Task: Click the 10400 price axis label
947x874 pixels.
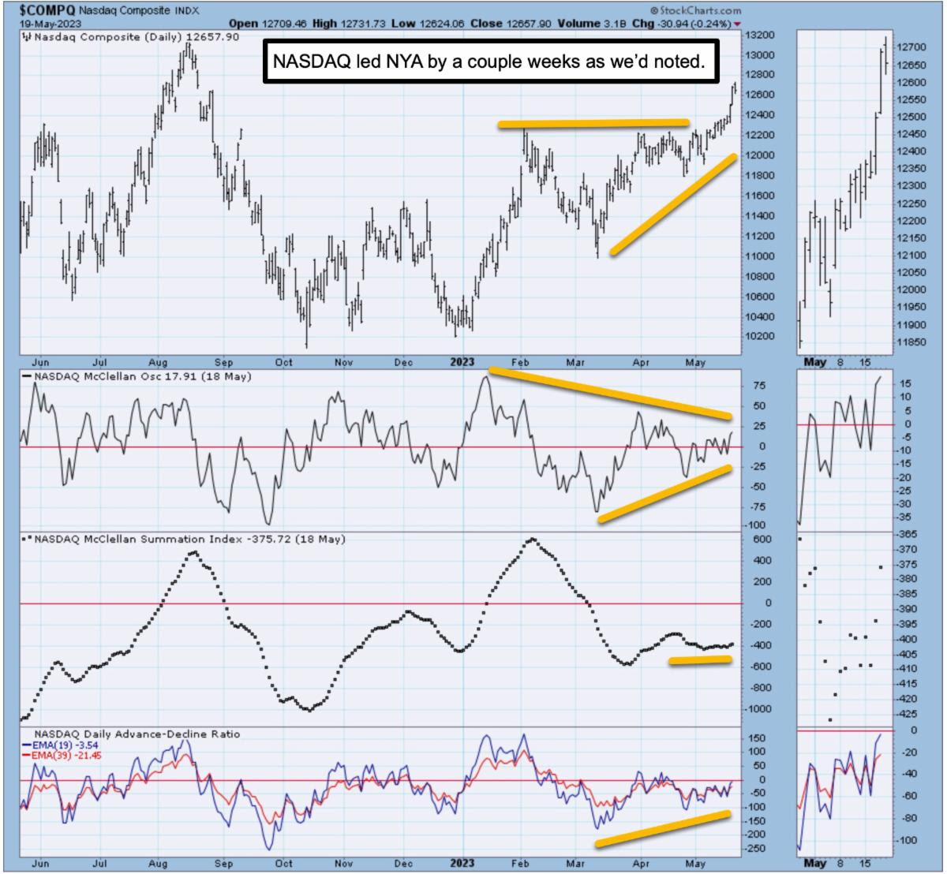Action: pos(761,316)
